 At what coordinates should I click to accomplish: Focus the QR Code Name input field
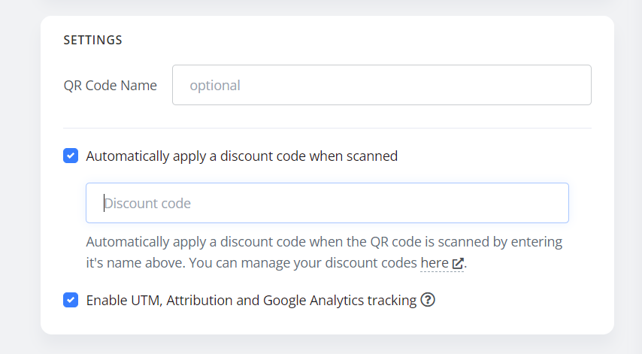pyautogui.click(x=382, y=85)
